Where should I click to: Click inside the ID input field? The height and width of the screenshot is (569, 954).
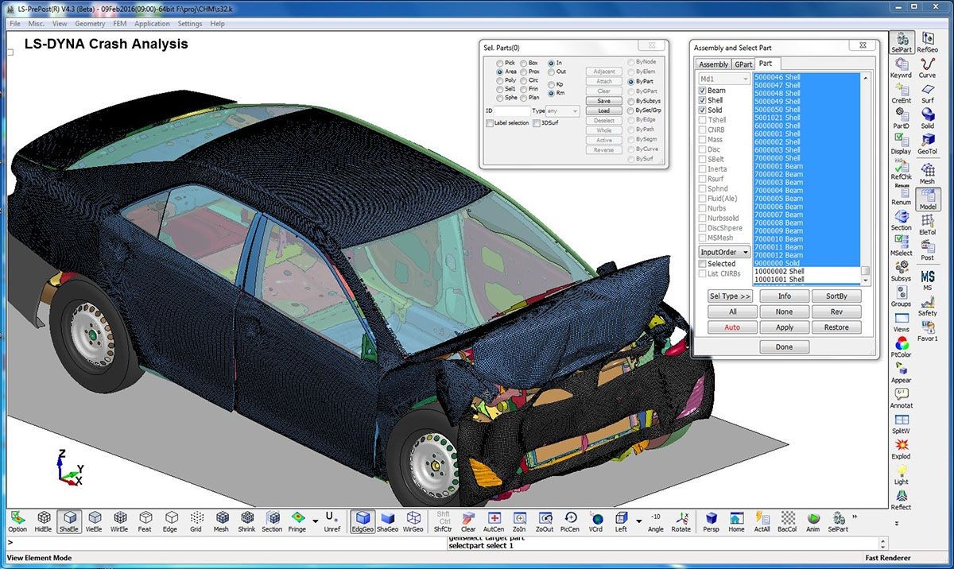coord(513,111)
